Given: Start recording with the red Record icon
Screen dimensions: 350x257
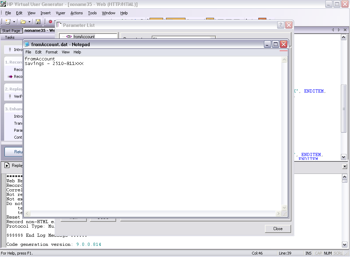Looking at the screenshot, I should [51, 22].
